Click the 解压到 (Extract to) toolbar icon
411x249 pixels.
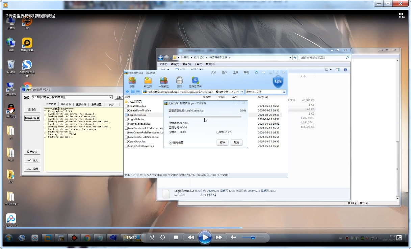click(x=148, y=81)
